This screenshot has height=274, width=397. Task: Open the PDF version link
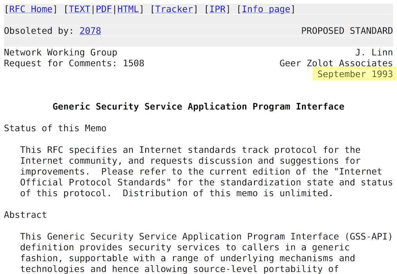(104, 9)
